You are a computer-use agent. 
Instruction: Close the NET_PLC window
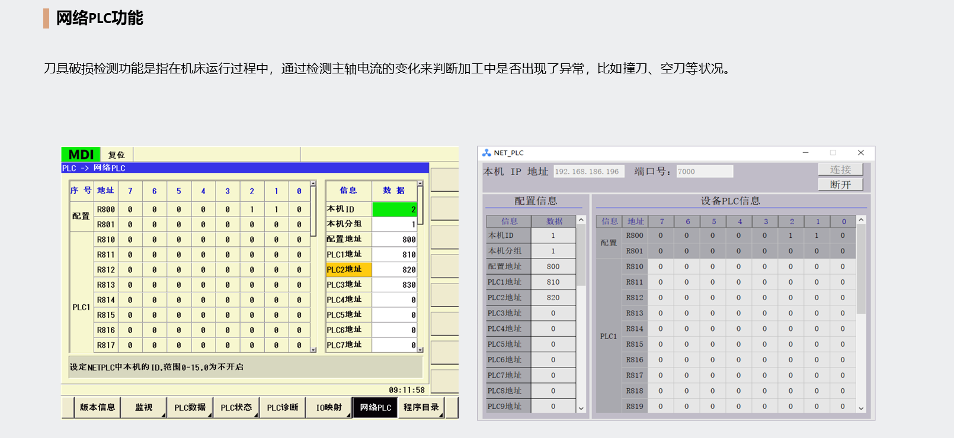[860, 153]
